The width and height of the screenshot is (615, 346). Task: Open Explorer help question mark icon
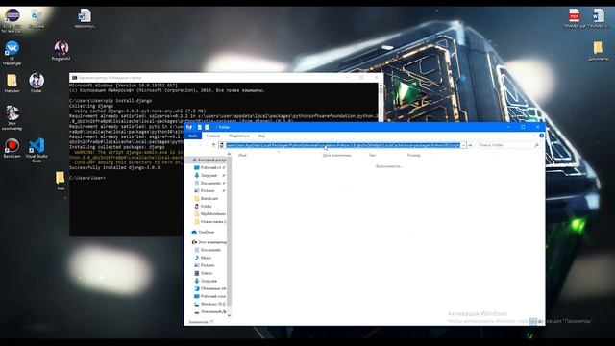point(541,136)
